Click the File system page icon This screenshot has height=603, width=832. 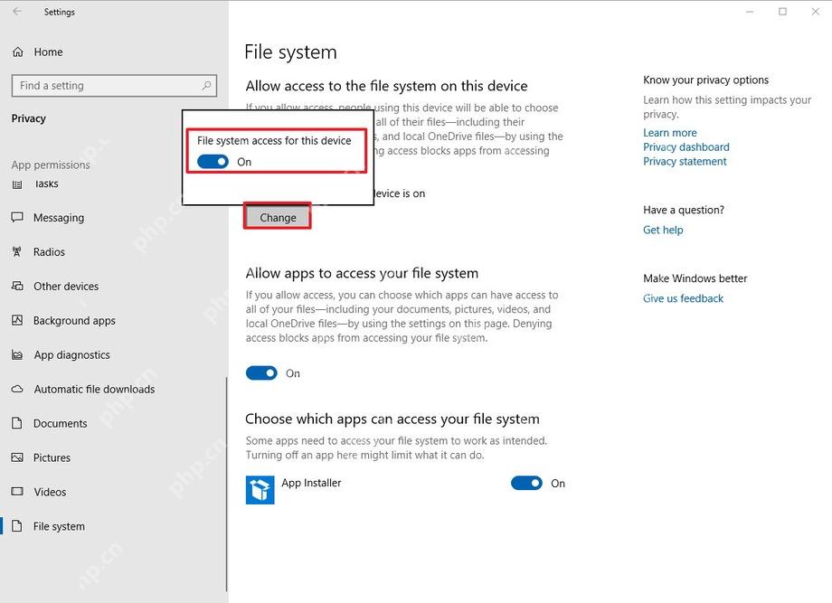click(x=17, y=526)
